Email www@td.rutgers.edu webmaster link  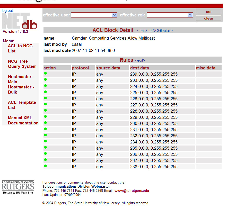click(x=132, y=191)
